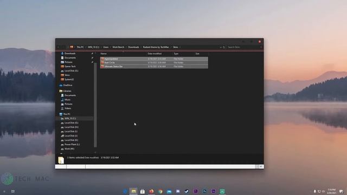This screenshot has height=195, width=347.
Task: Click the folder icon in address bar
Action: (72, 47)
